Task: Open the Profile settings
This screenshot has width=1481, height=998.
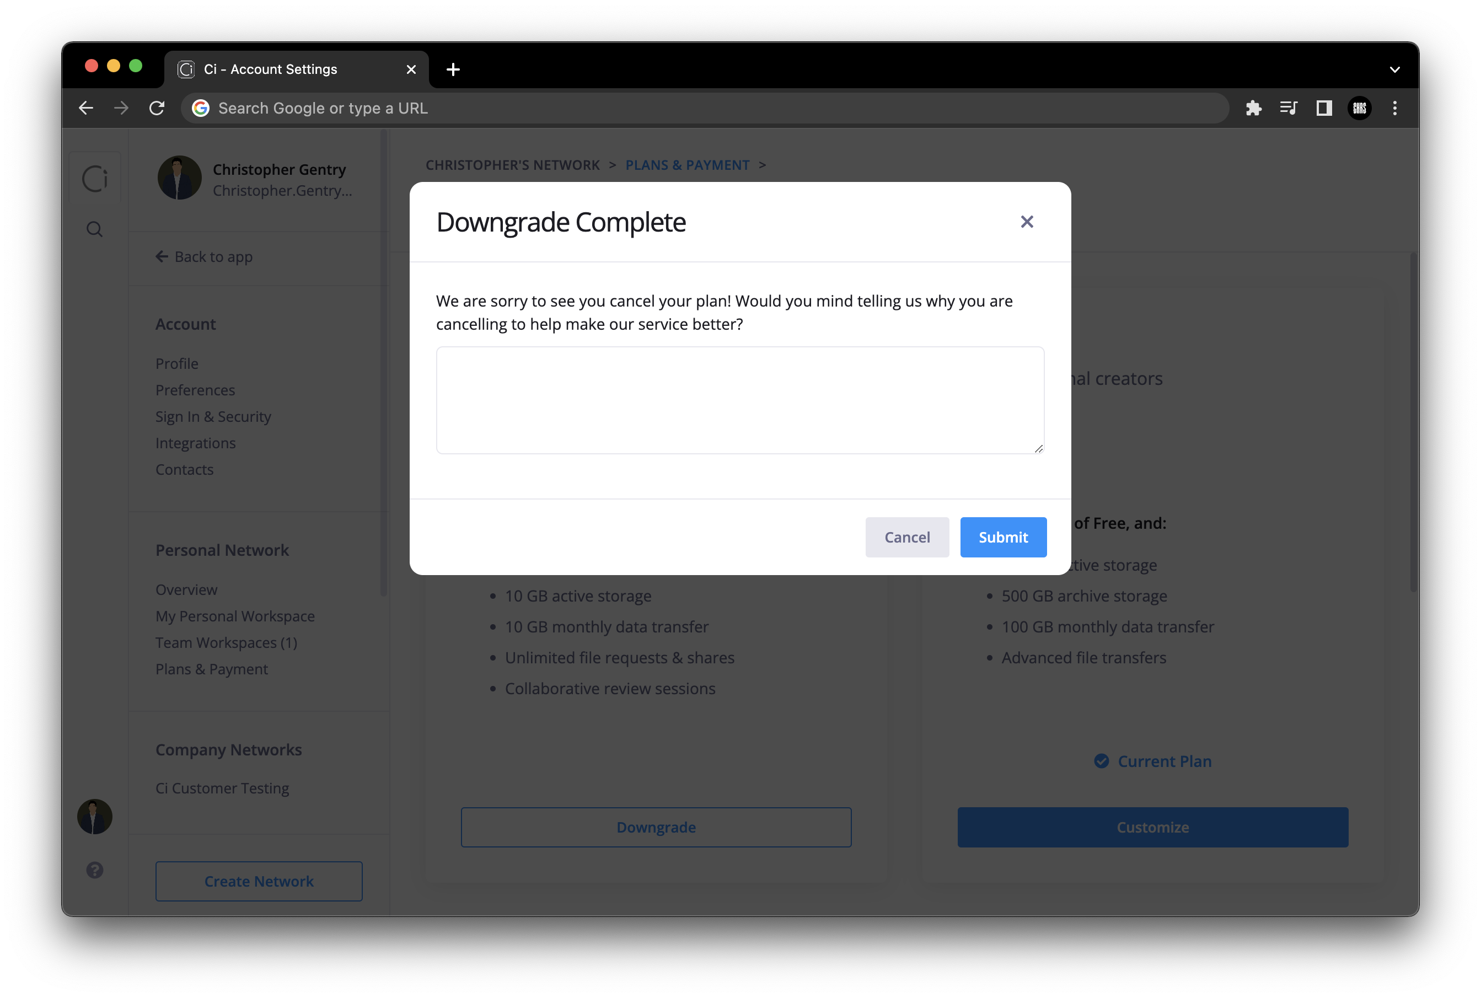Action: coord(177,363)
